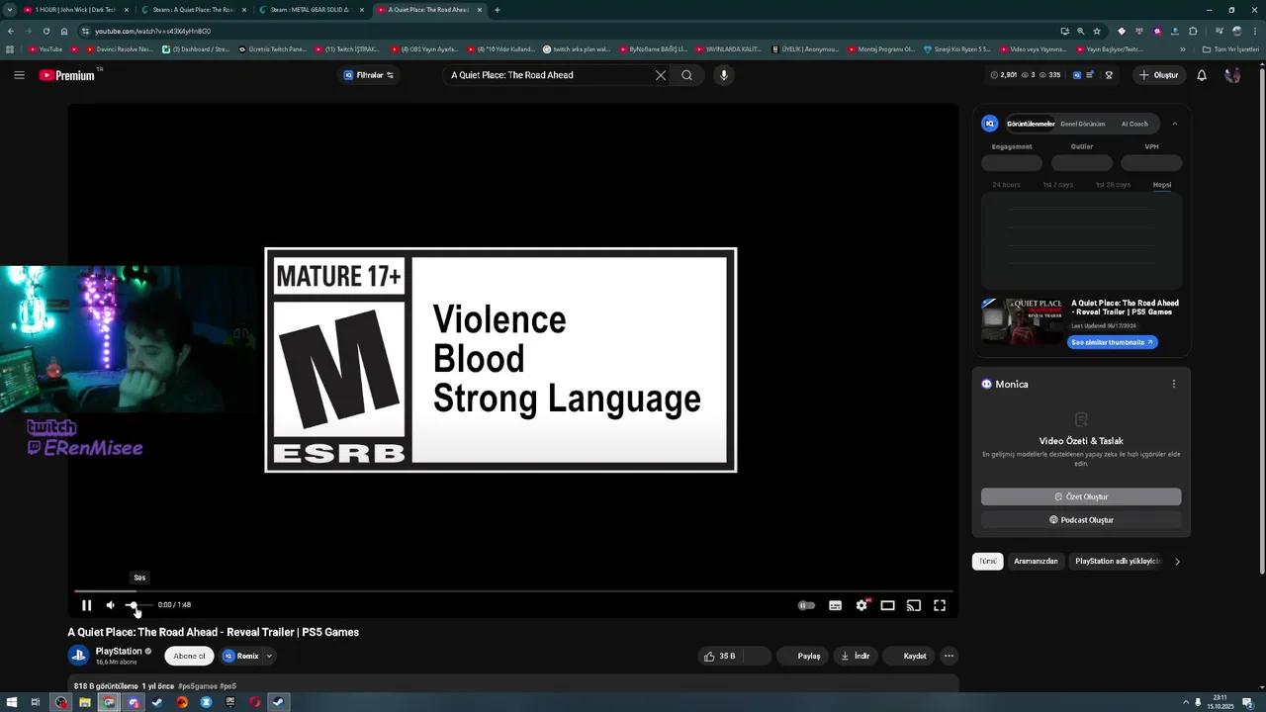
Task: Open Monica panel three-dot menu
Action: pyautogui.click(x=1174, y=384)
